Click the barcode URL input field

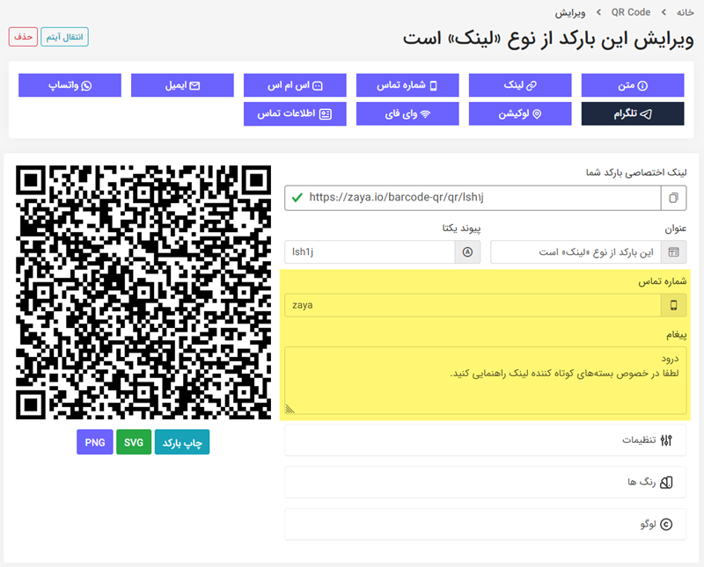473,198
